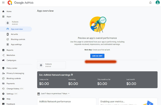Click the earnings help question icon
The width and height of the screenshot is (161, 105).
pos(72,75)
